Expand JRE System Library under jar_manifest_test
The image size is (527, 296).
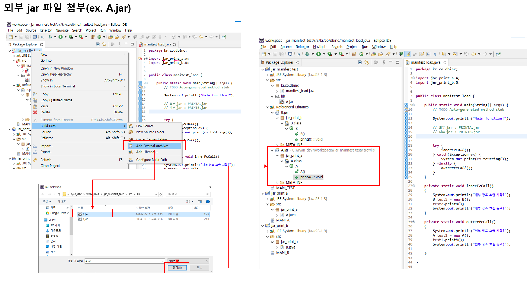click(267, 75)
